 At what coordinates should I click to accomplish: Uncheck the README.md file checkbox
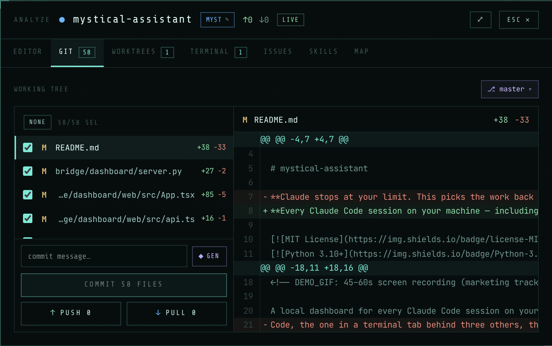coord(28,148)
